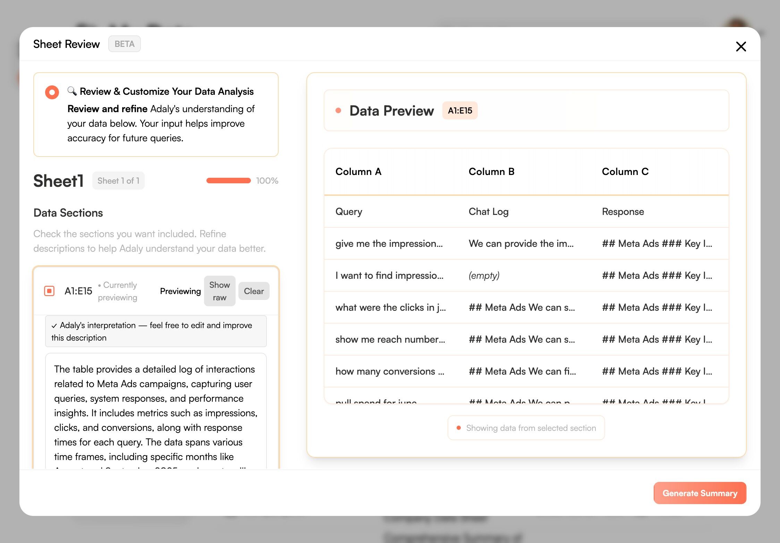Click the Sheet 1 of 1 badge

pyautogui.click(x=118, y=181)
